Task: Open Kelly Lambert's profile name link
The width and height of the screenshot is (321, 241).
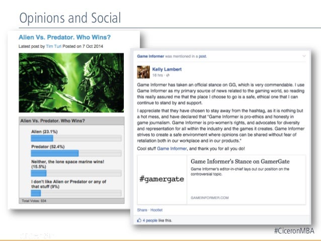Action: tap(167, 69)
